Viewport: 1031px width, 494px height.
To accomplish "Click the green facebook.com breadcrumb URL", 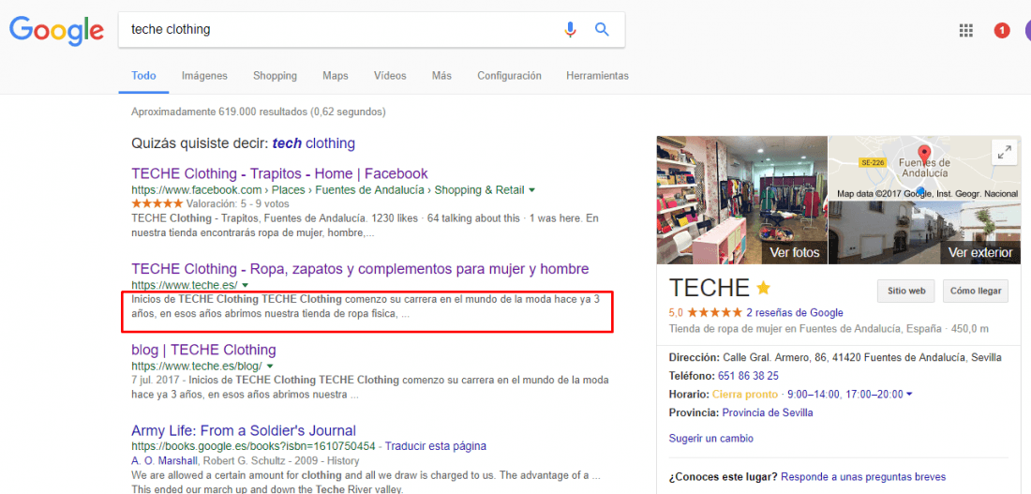I will coord(328,190).
